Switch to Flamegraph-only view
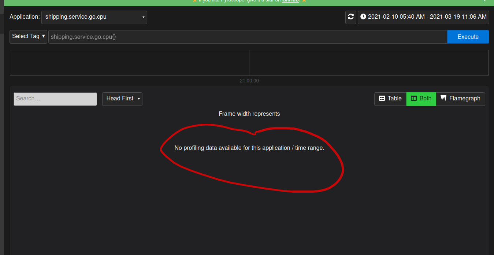 (x=460, y=99)
